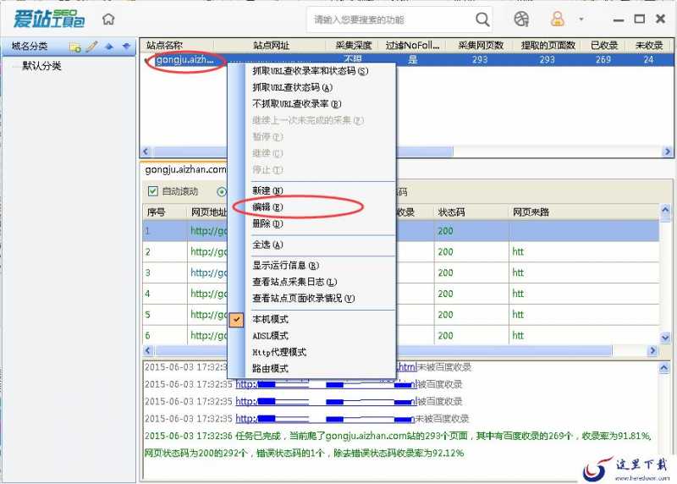Image resolution: width=677 pixels, height=484 pixels.
Task: Choose 显示运行信息 from the context menu
Action: pos(311,265)
